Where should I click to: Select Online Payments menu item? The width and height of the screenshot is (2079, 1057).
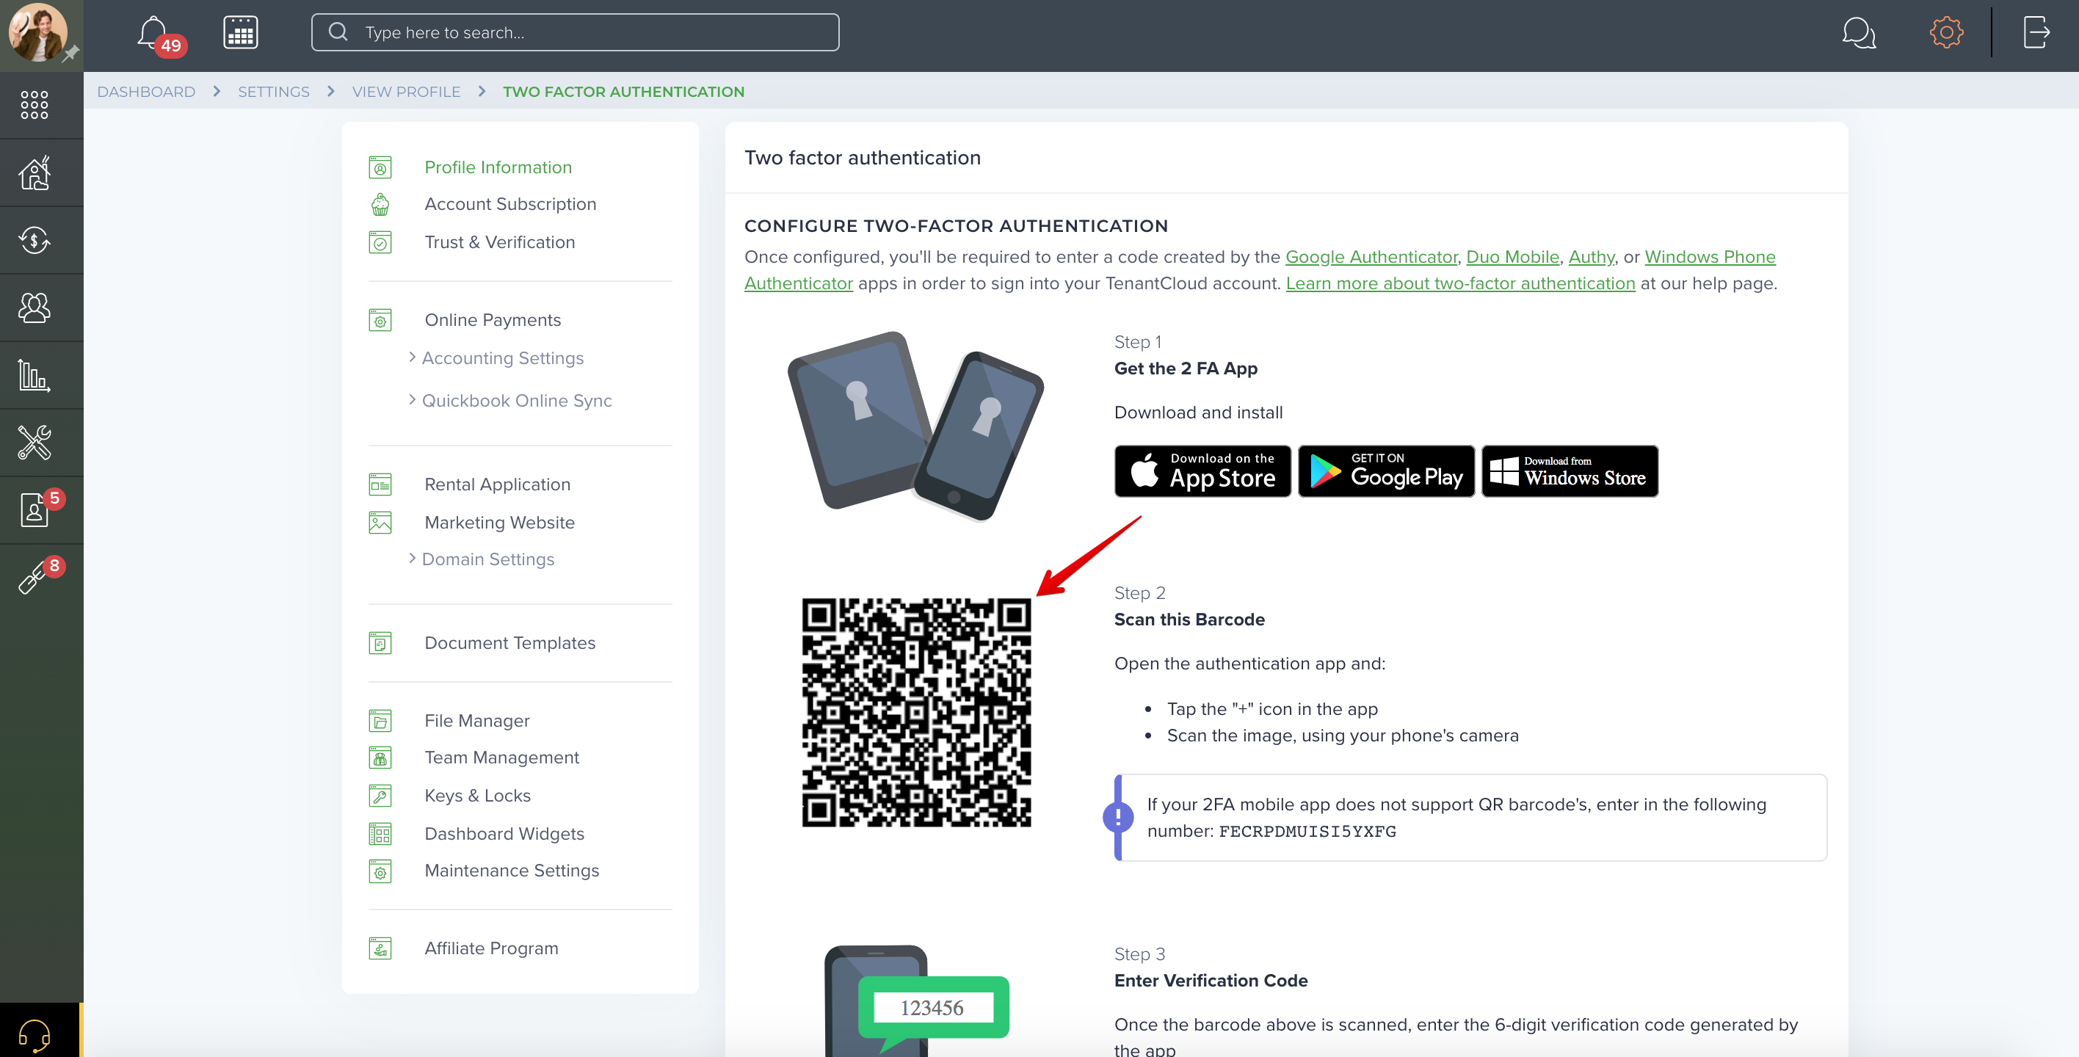[493, 320]
